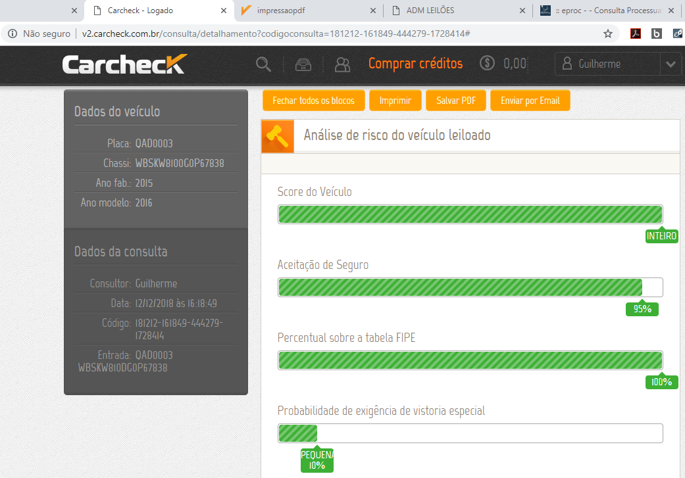This screenshot has width=685, height=478.
Task: Open the users icon in the Carcheck header
Action: [342, 64]
